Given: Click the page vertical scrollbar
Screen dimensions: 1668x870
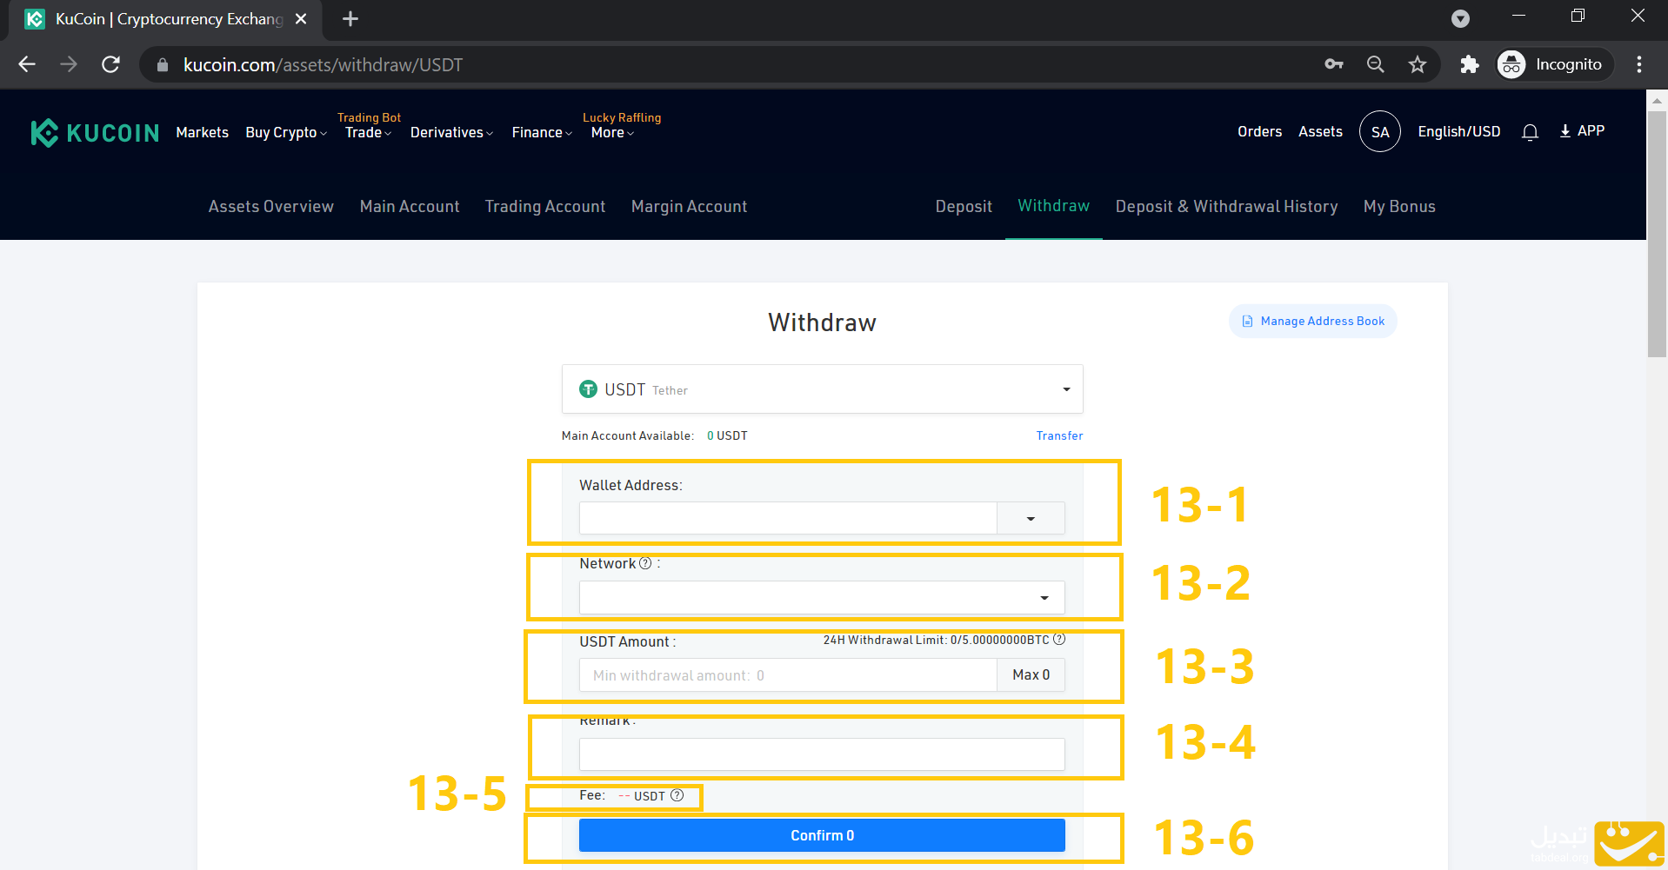Looking at the screenshot, I should click(1657, 235).
